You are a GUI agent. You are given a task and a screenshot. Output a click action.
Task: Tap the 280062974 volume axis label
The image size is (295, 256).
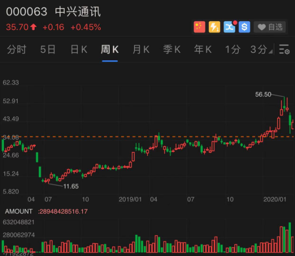click(x=19, y=235)
